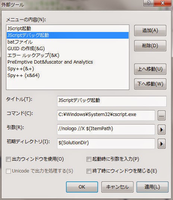The image size is (173, 200).
Task: Apply changes with 適用(L)
Action: tap(152, 187)
